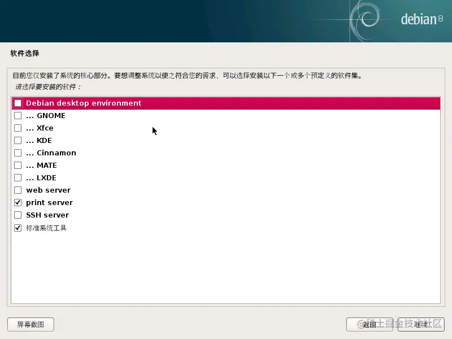452x339 pixels.
Task: Click the '... KDE' label text
Action: point(39,140)
